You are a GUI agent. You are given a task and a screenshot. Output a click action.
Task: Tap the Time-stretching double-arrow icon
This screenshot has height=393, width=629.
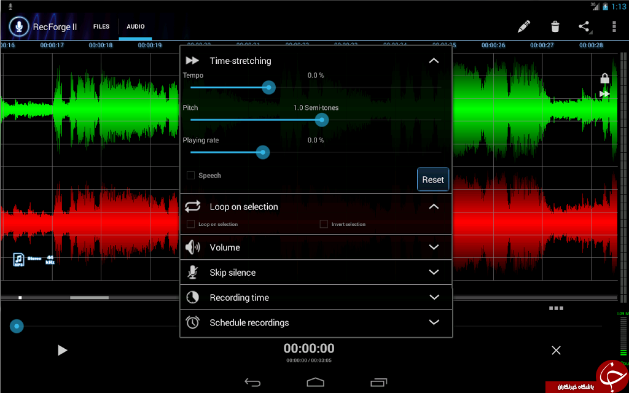[x=192, y=61]
